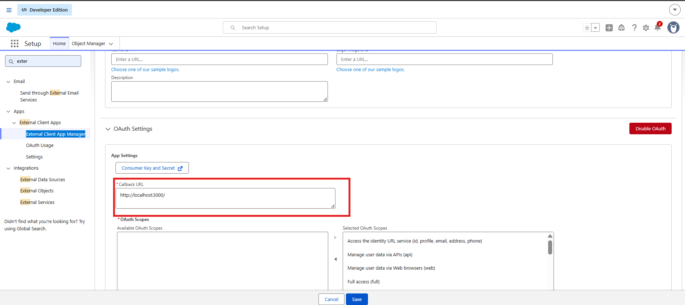The height and width of the screenshot is (305, 685).
Task: Open the hamburger navigation menu
Action: 9,10
